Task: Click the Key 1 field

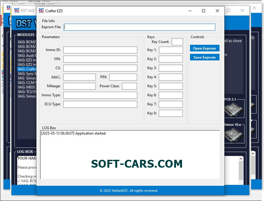Action: 171,50
